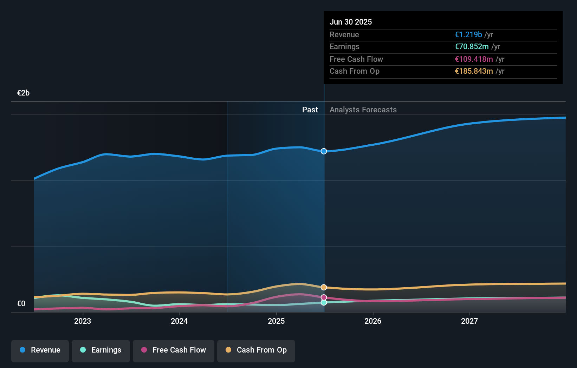Click the teal Earnings marker near the divider
The image size is (577, 368).
(x=324, y=303)
